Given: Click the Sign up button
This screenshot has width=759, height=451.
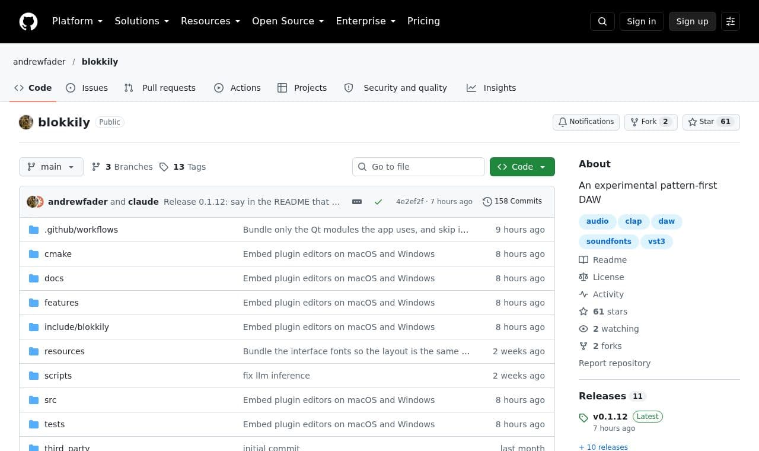Looking at the screenshot, I should (x=693, y=21).
